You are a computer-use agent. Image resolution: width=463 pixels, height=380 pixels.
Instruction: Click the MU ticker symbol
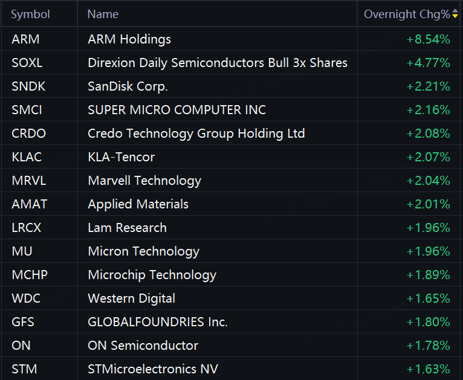21,251
